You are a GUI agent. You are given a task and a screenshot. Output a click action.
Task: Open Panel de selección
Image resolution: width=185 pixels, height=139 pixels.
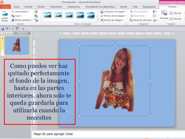click(142, 20)
